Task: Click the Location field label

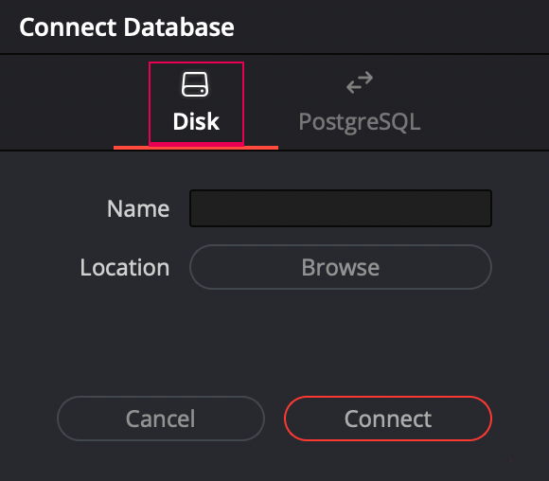Action: click(x=125, y=268)
